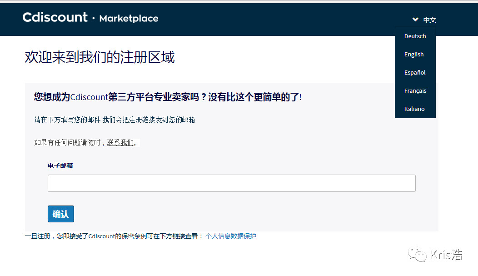This screenshot has height=276, width=478.
Task: Switch site language to English
Action: tap(413, 54)
